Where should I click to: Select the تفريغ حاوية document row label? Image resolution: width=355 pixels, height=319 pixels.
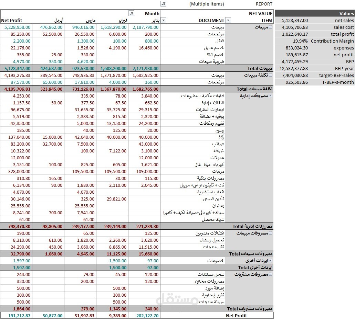click(x=213, y=295)
